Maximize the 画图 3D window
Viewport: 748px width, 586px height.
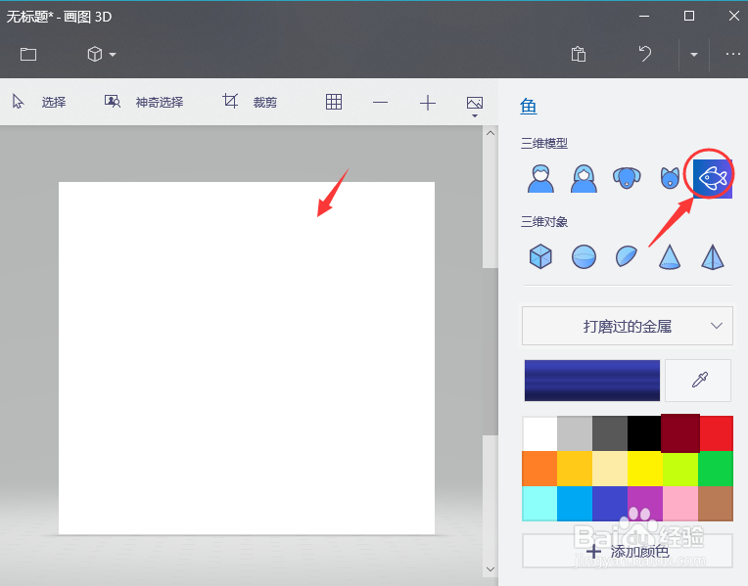pyautogui.click(x=689, y=17)
